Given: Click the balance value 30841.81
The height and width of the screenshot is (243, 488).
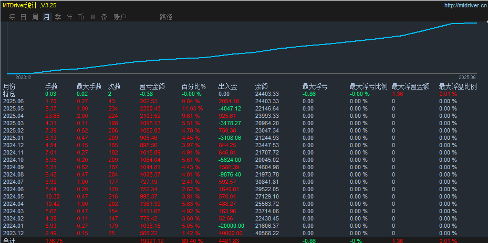Looking at the screenshot, I should coord(267,182).
